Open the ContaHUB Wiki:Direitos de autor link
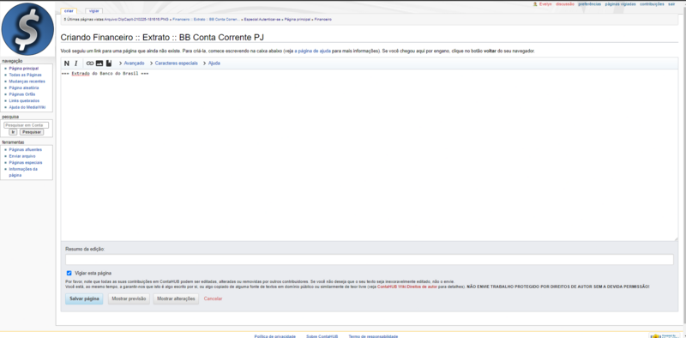The height and width of the screenshot is (338, 686). pyautogui.click(x=406, y=287)
